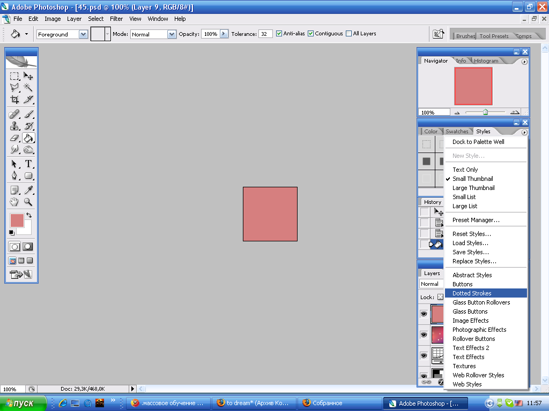Select the Crop tool
Viewport: 549px width, 411px height.
click(x=14, y=100)
